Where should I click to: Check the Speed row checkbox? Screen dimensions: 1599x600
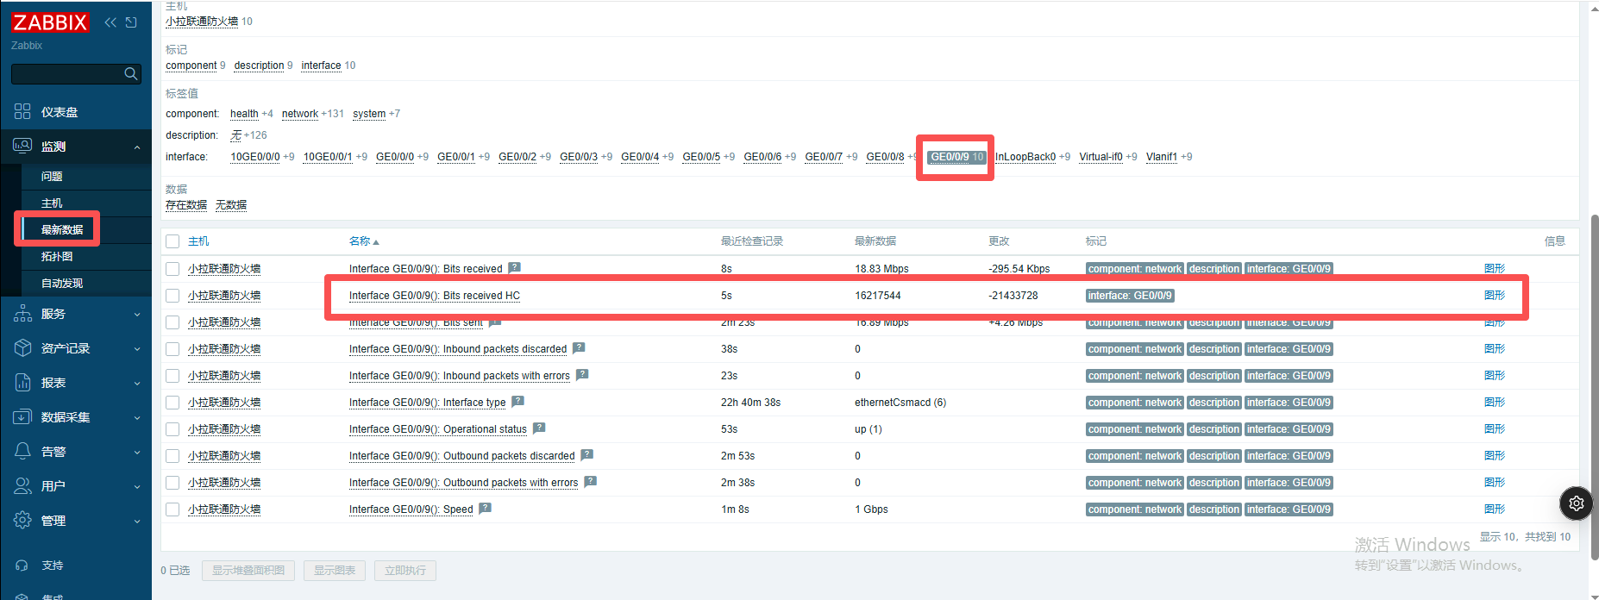click(172, 509)
